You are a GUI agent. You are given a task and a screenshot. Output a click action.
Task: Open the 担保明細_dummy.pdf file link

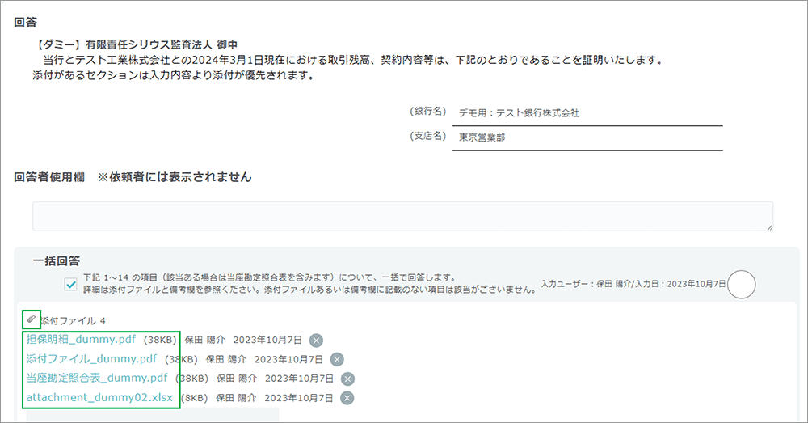(x=81, y=340)
